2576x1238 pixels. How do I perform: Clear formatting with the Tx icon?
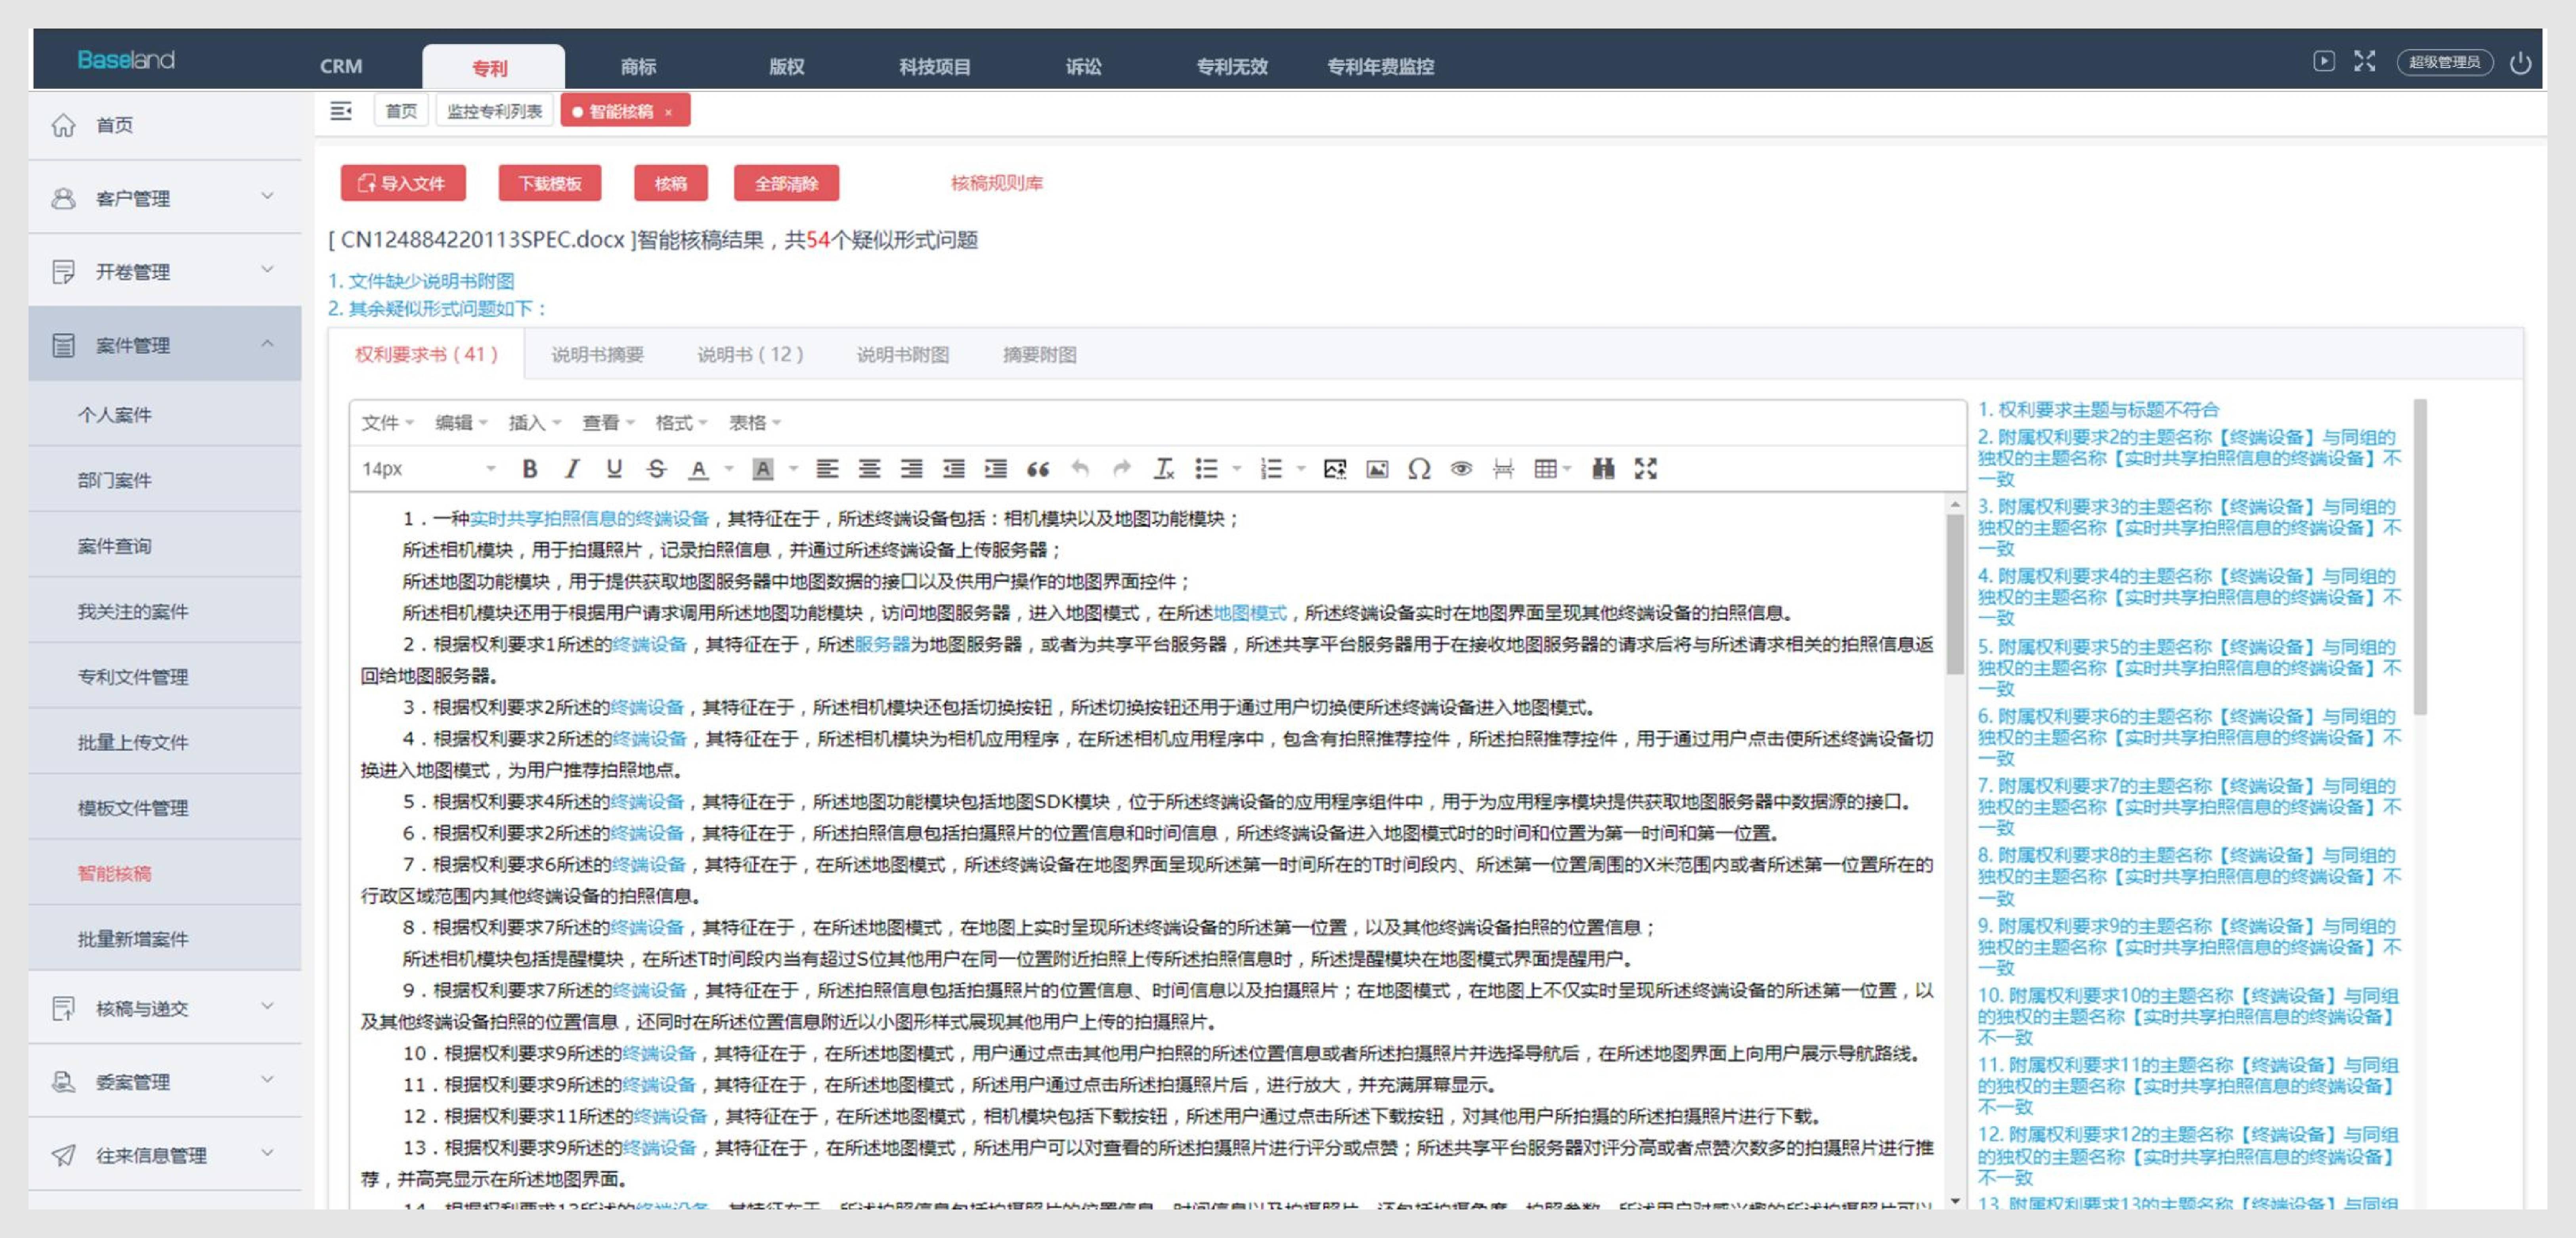coord(1164,468)
